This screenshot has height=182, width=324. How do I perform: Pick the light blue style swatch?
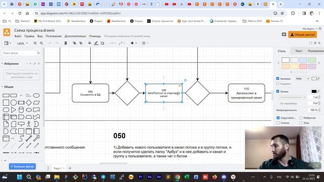click(303, 60)
